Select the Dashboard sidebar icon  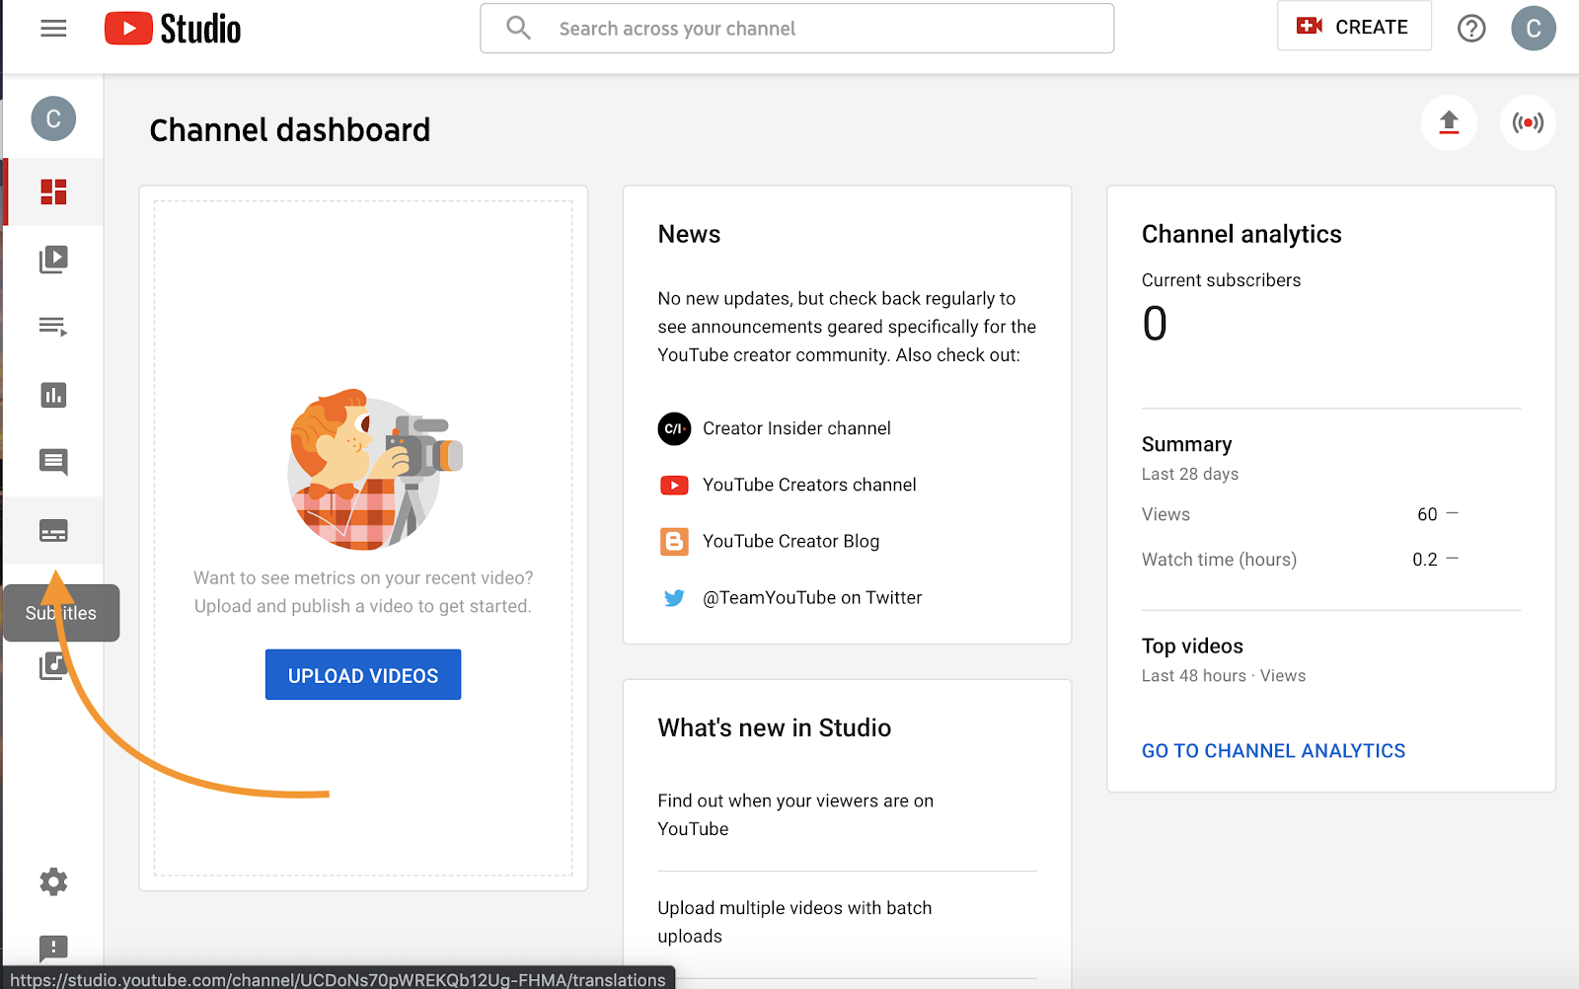click(x=53, y=191)
